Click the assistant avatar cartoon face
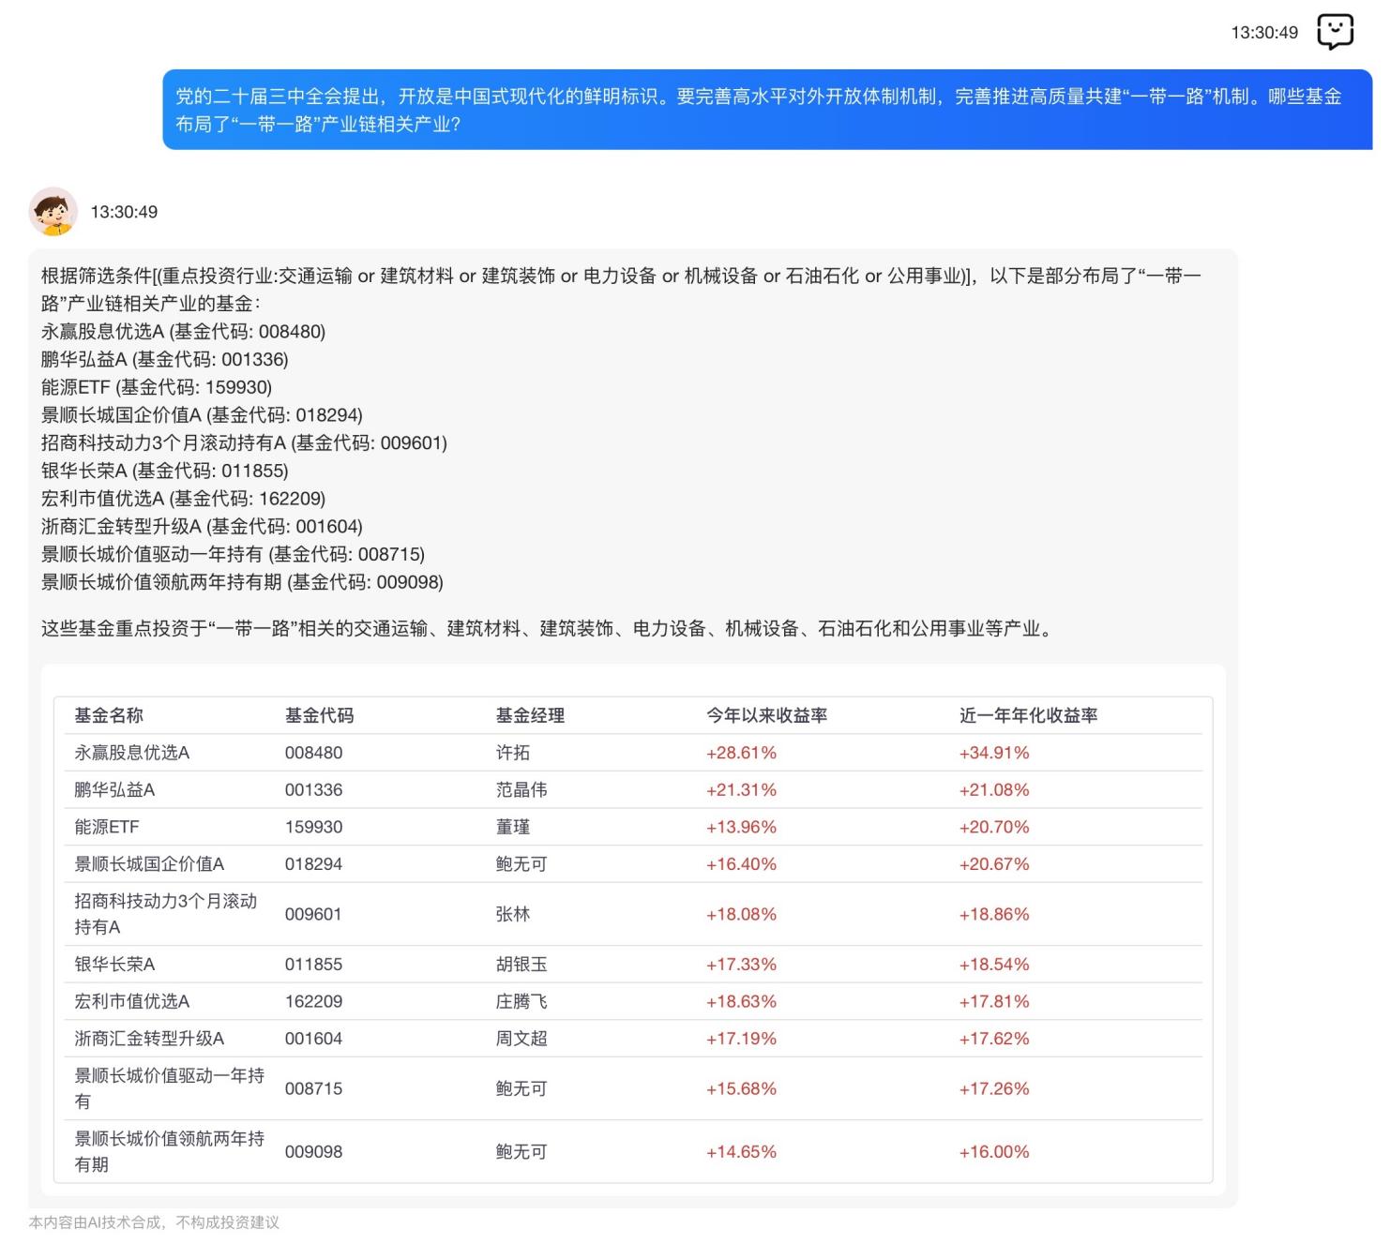The image size is (1390, 1243). [x=53, y=211]
